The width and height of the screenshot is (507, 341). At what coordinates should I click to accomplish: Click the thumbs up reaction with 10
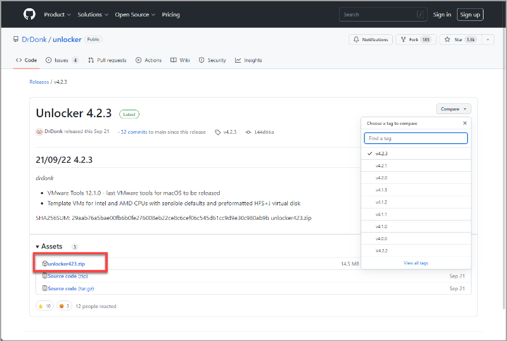(x=44, y=306)
